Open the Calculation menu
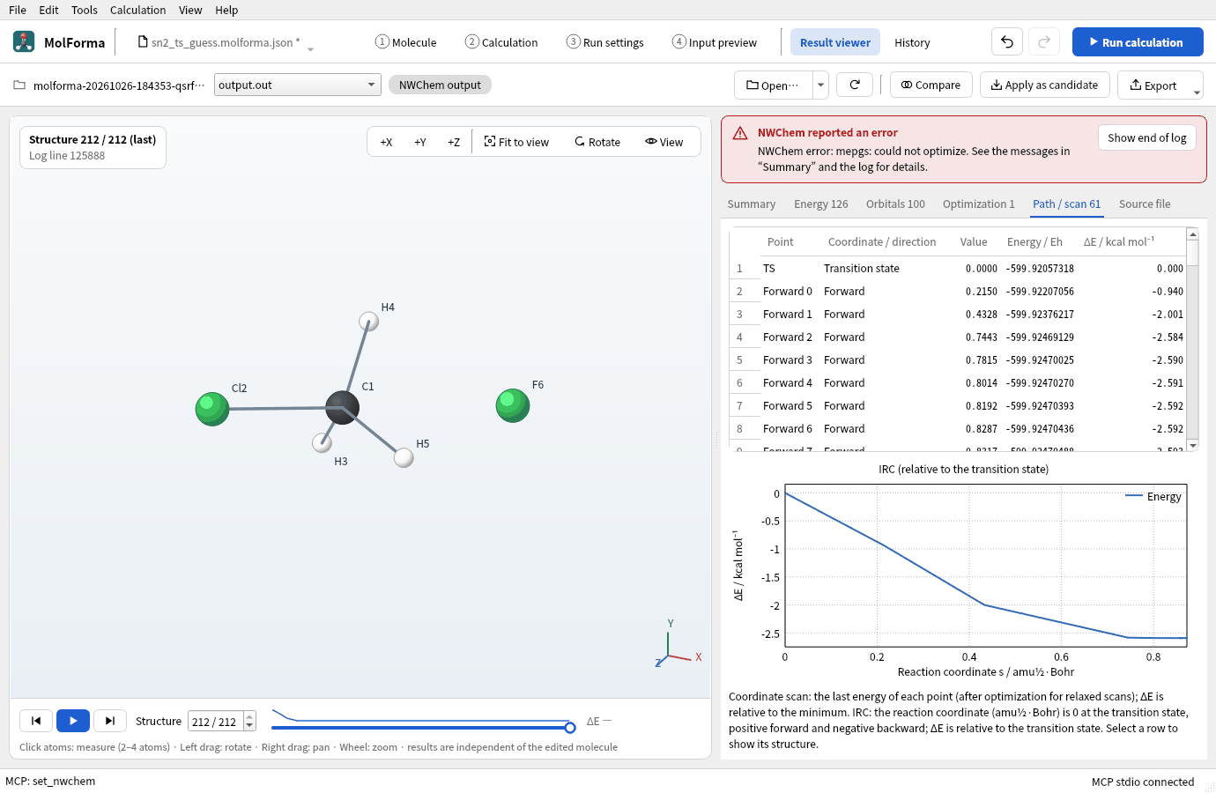 tap(137, 10)
